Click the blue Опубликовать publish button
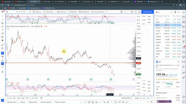Image resolution: width=186 pixels, height=104 pixels. (148, 12)
